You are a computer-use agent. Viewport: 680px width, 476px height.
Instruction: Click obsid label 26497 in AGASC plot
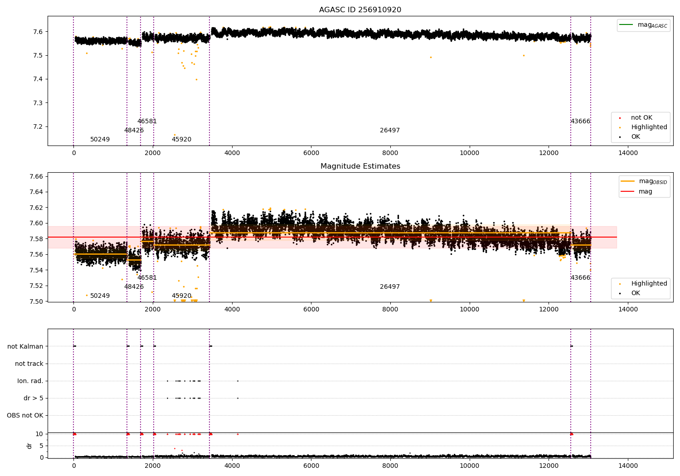(x=390, y=131)
